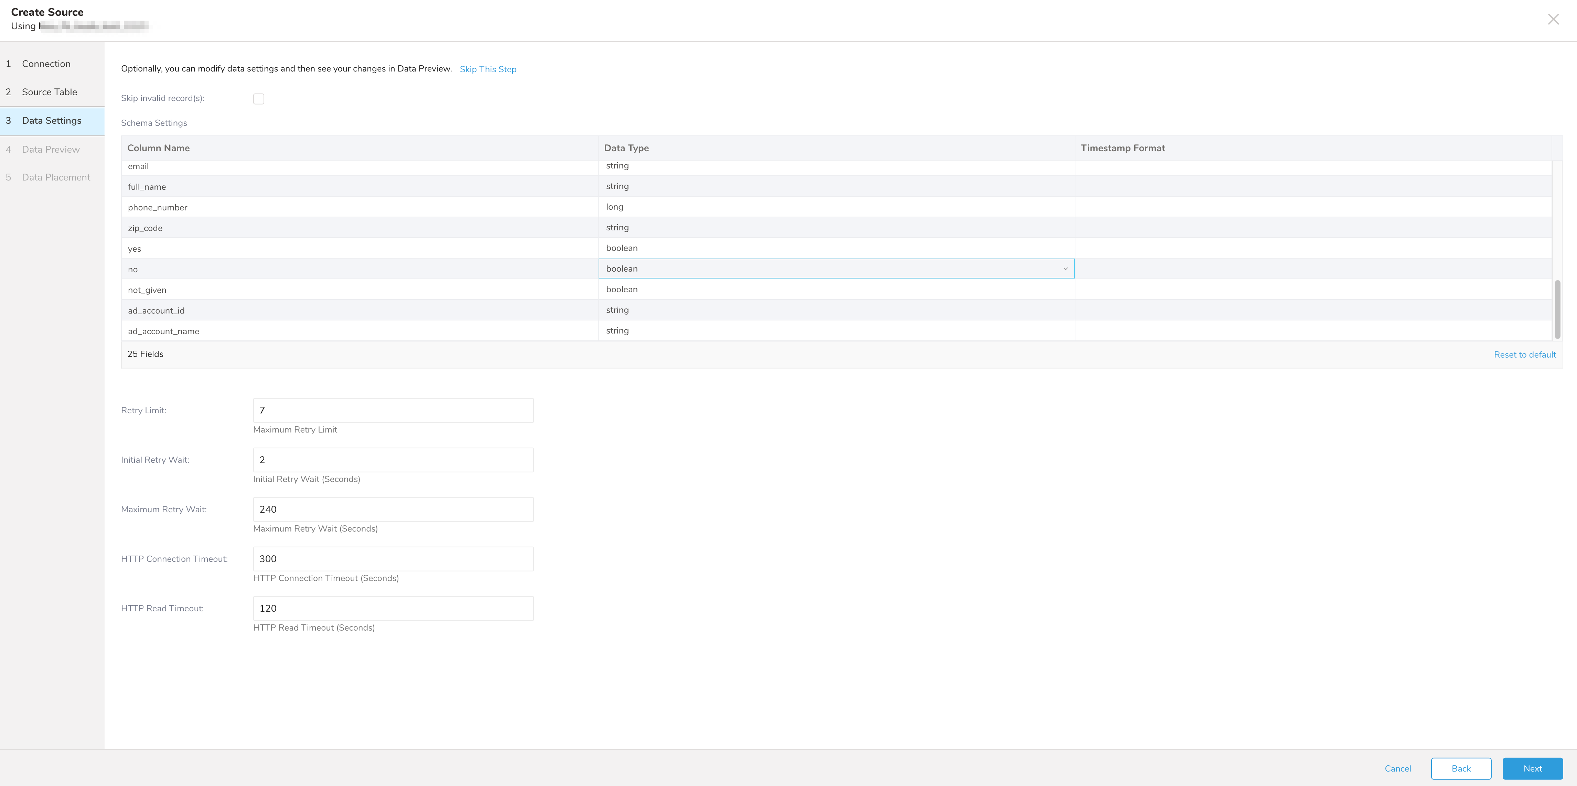Expand the 'no' row data type chevron
Screen dimensions: 1577x786
pyautogui.click(x=1065, y=269)
